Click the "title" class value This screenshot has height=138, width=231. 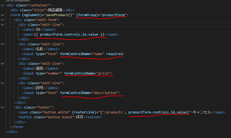(39, 10)
